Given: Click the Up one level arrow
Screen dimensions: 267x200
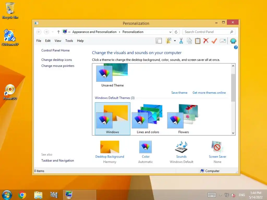Looking at the screenshot, I should coord(58,32).
